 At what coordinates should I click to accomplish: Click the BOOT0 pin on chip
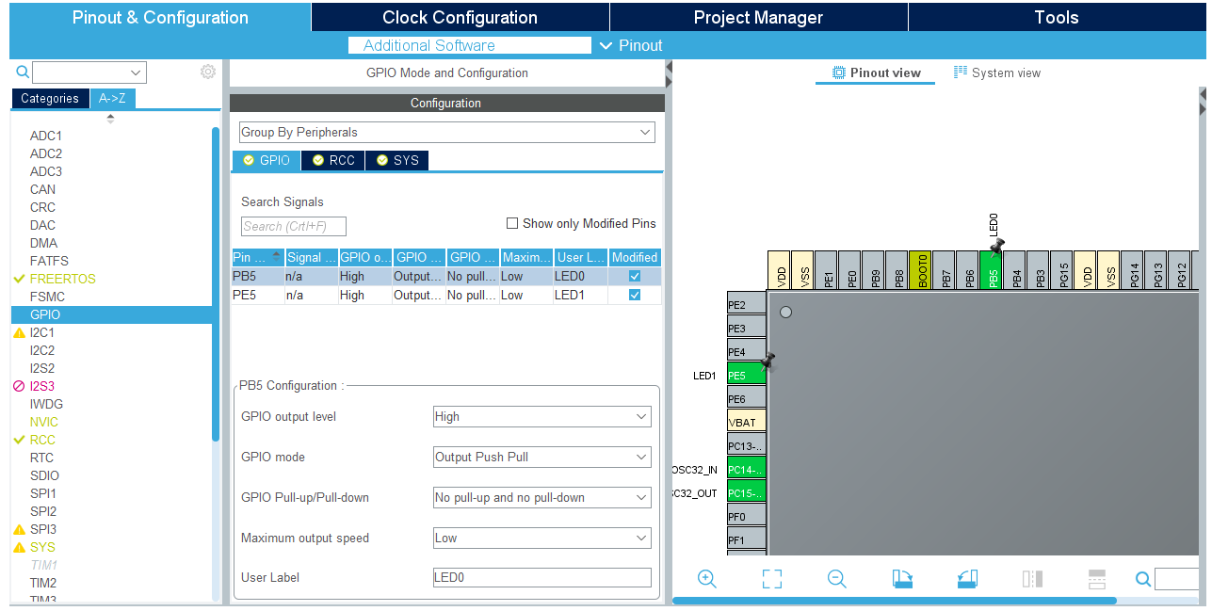point(921,269)
